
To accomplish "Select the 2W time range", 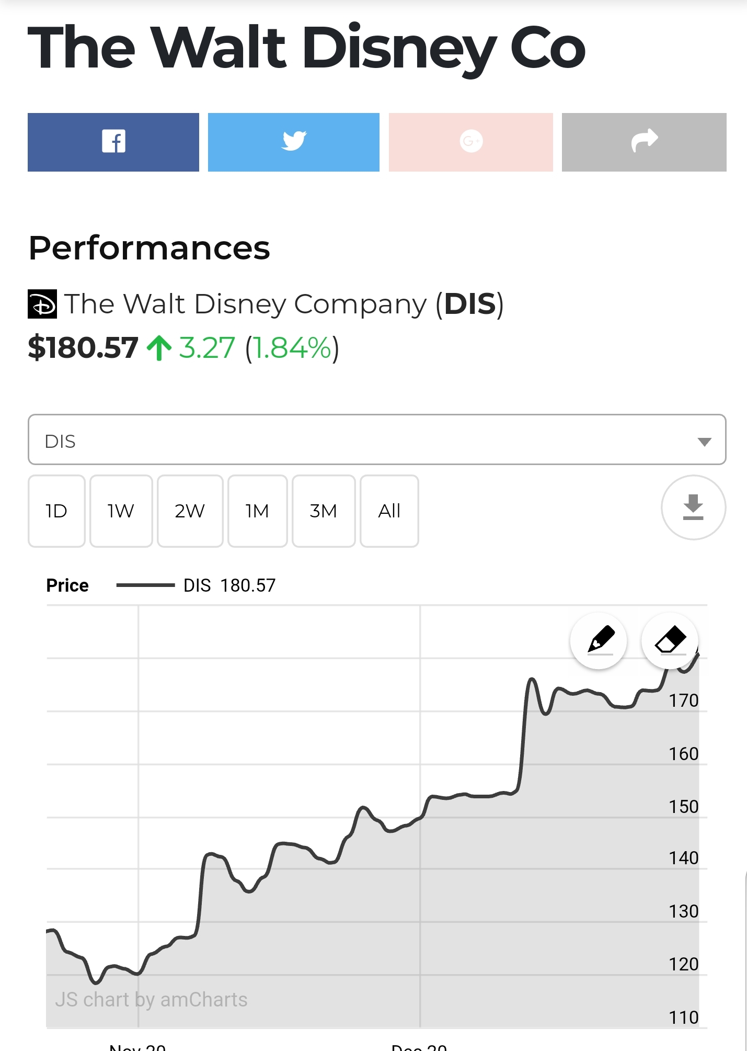I will [190, 511].
